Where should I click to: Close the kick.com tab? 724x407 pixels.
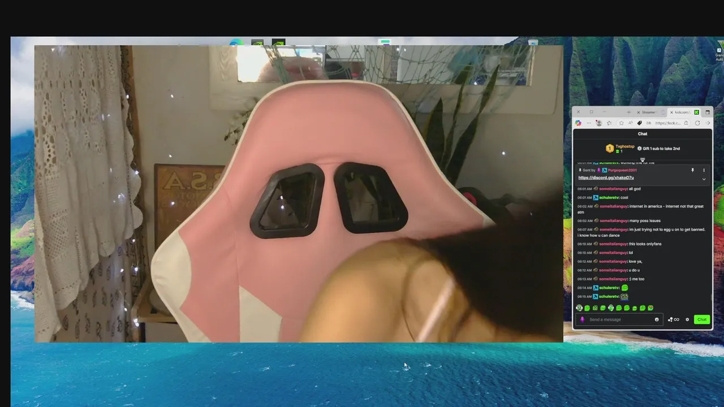pyautogui.click(x=671, y=112)
